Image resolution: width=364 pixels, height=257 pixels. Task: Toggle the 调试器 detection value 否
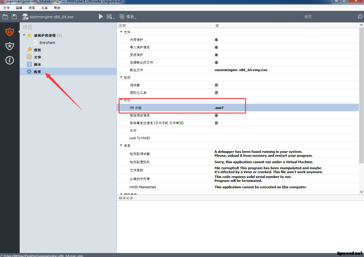(x=216, y=85)
